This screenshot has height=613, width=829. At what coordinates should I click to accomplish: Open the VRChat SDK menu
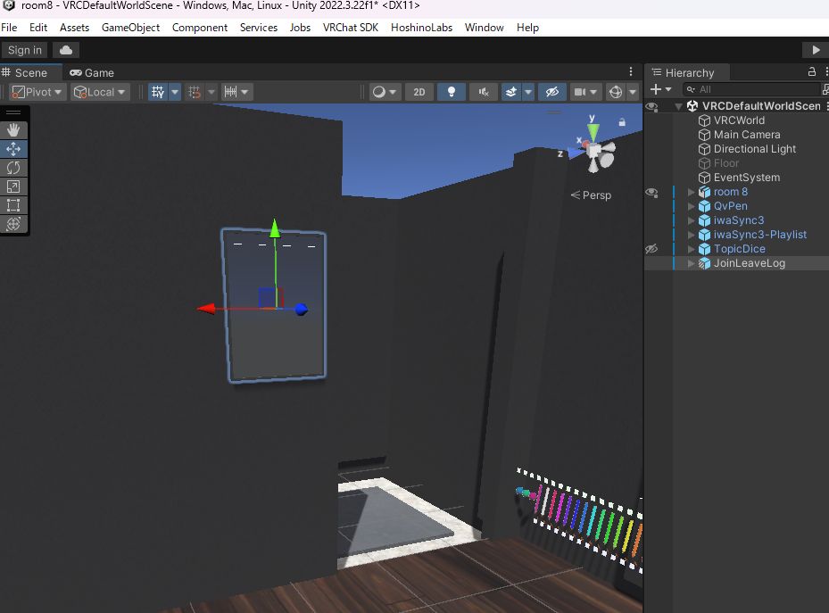pos(350,28)
